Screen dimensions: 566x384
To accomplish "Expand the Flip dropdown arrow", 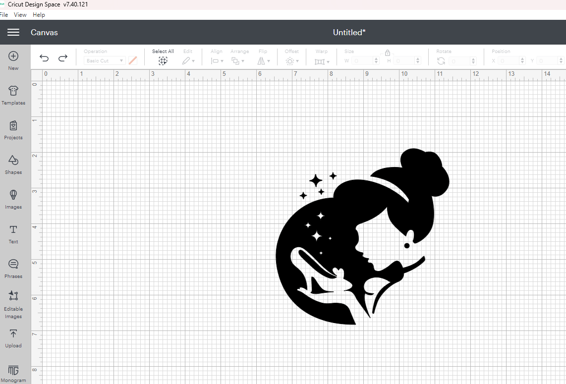I will (269, 61).
